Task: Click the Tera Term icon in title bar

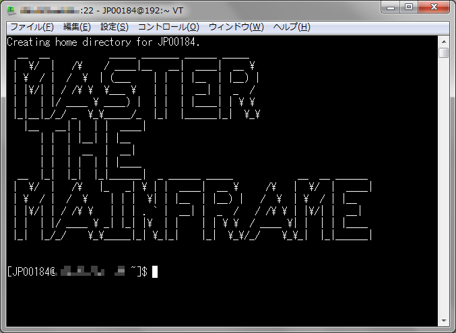Action: [x=11, y=10]
